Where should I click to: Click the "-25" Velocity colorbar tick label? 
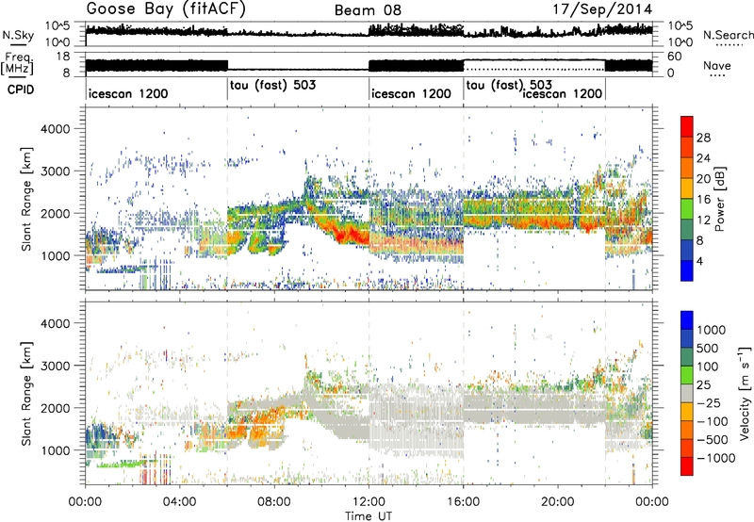tap(709, 402)
